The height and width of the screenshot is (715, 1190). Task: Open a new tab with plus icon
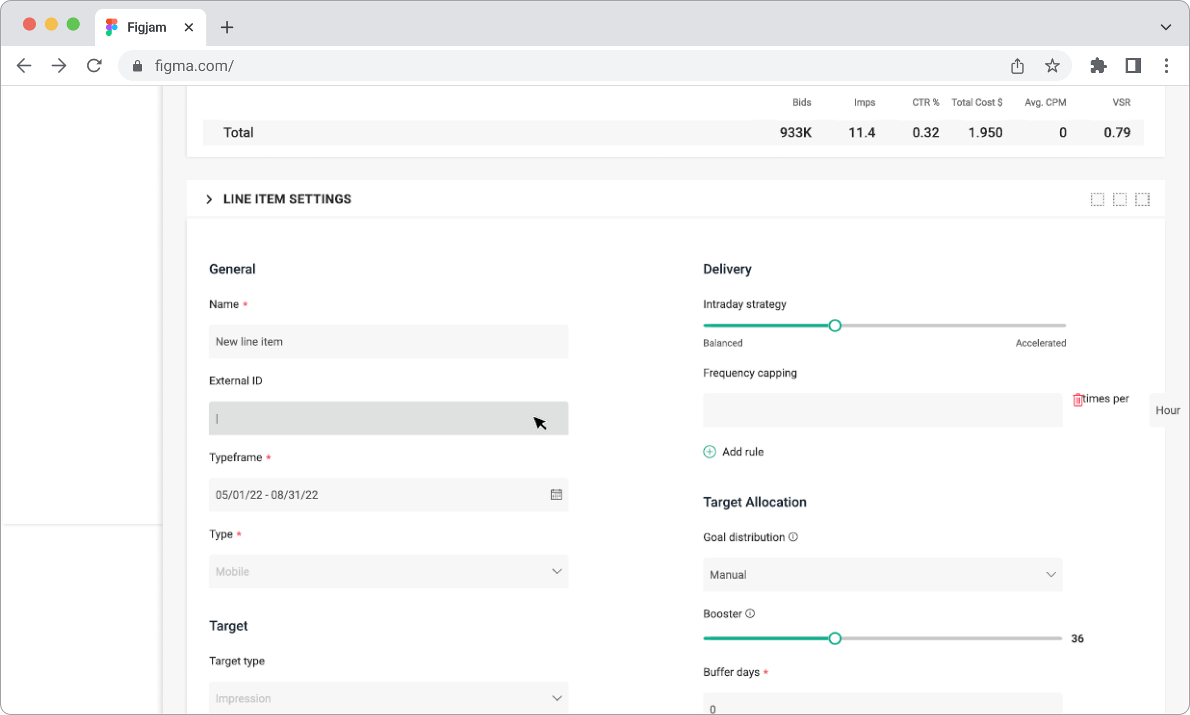(x=227, y=27)
